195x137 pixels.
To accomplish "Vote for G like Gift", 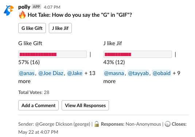I will tap(32, 28).
